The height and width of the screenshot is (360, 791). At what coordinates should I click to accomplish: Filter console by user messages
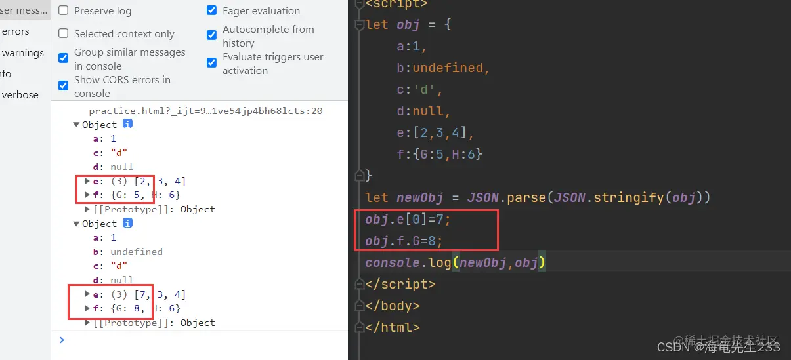[x=25, y=10]
